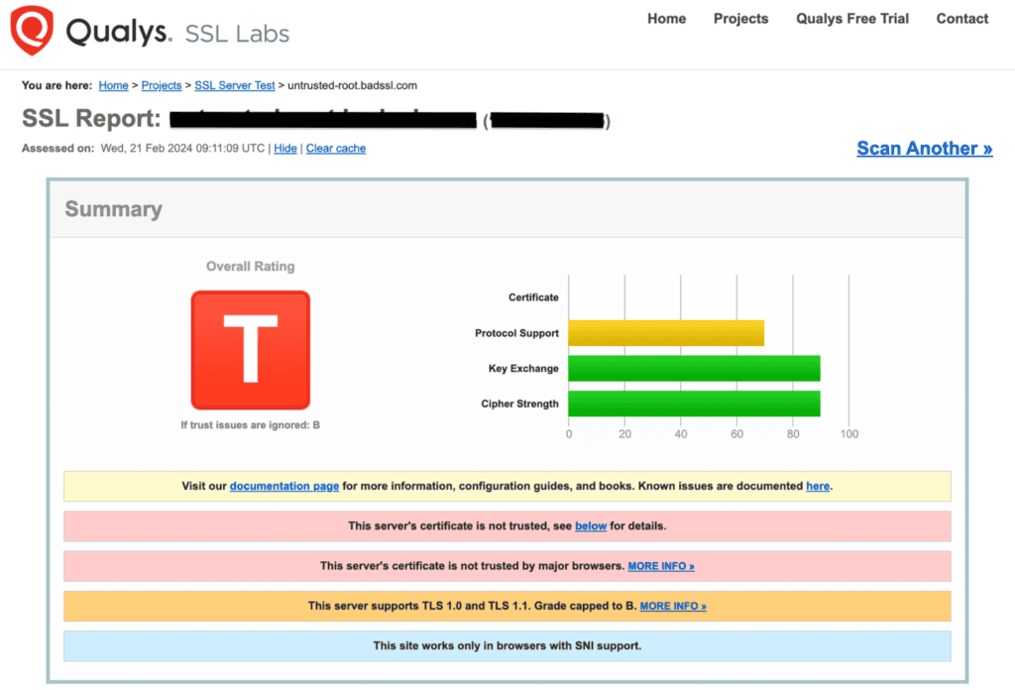Image resolution: width=1015 pixels, height=690 pixels.
Task: Open the Home navigation menu item
Action: click(x=666, y=19)
